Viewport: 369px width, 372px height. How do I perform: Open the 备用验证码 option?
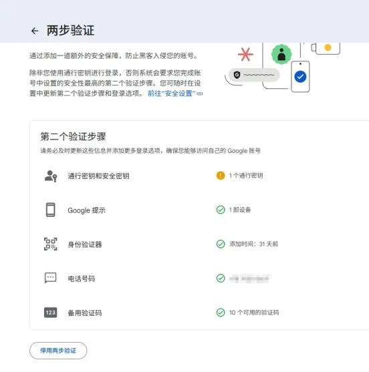click(x=199, y=313)
